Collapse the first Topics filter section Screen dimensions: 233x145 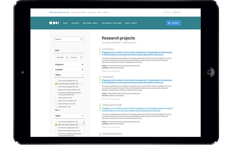82,75
